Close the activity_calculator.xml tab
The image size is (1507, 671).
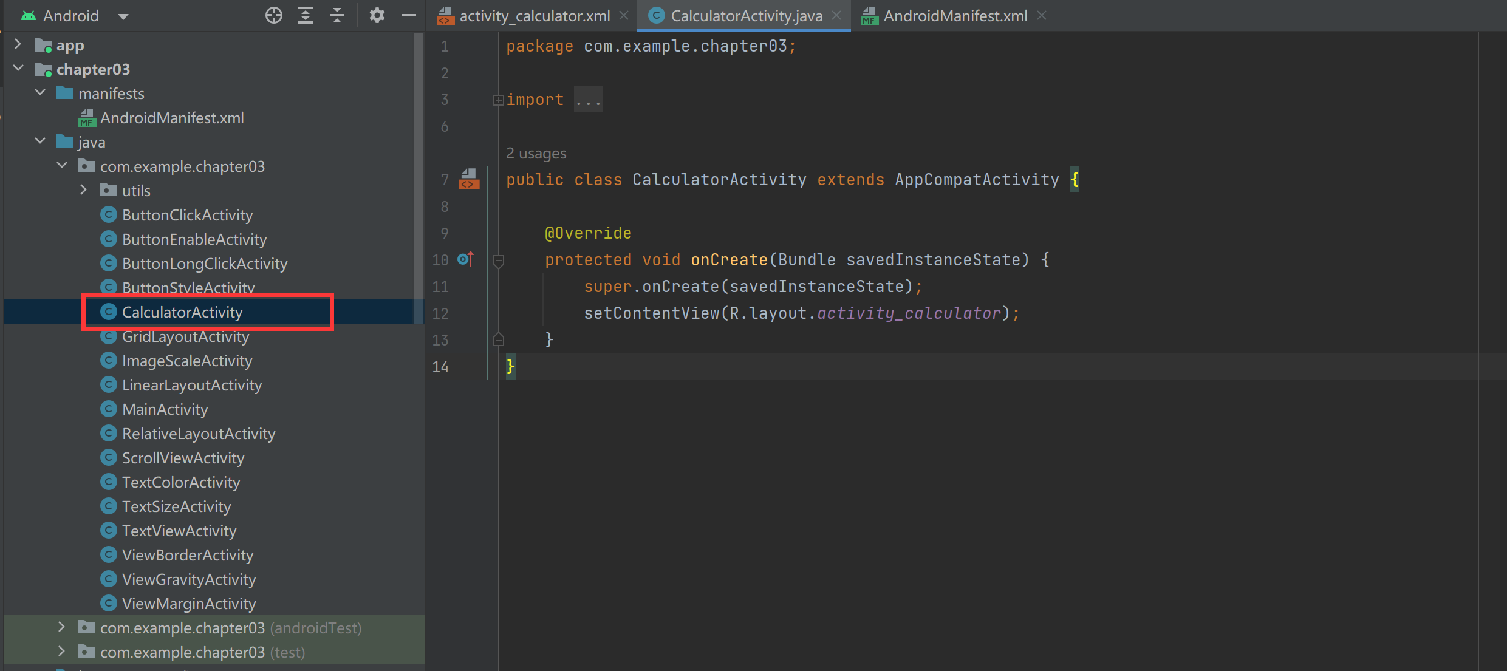pyautogui.click(x=624, y=16)
